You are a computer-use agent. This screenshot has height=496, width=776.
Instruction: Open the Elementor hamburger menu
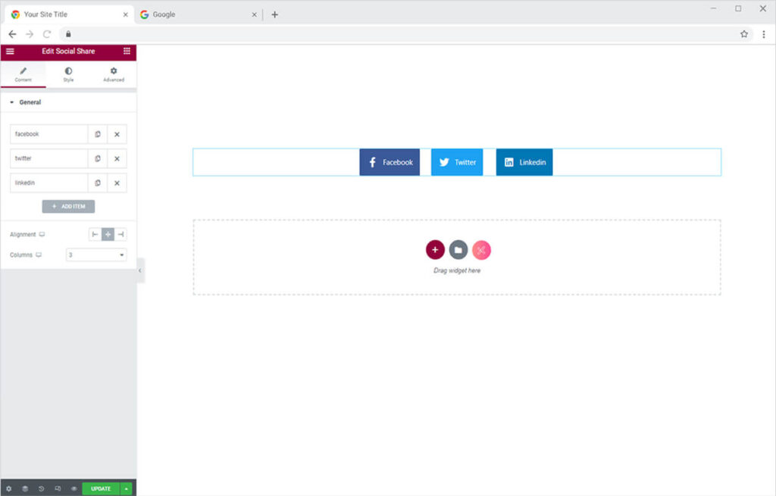coord(10,51)
